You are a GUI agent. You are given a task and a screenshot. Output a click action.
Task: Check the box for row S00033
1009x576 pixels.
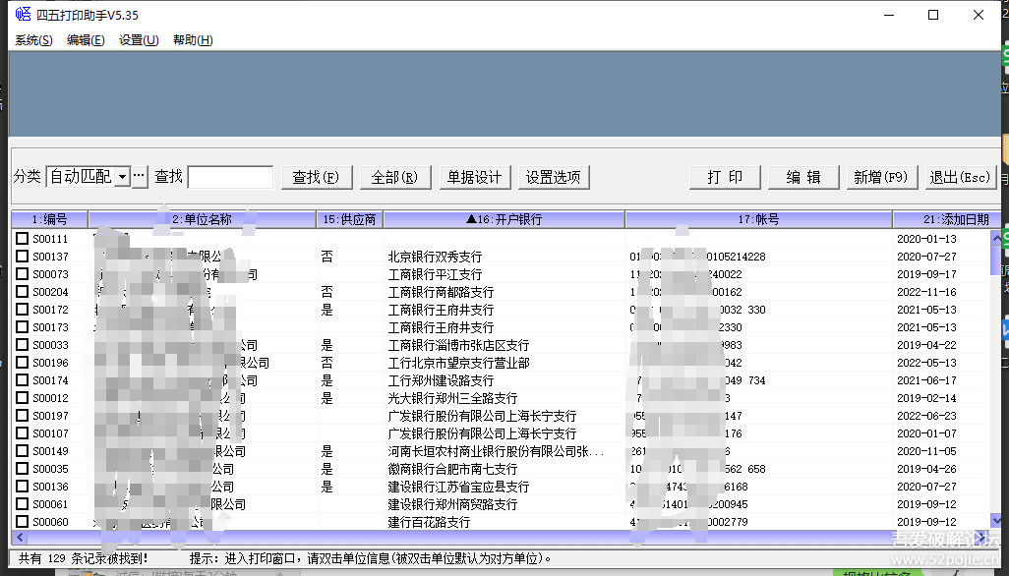pos(23,345)
